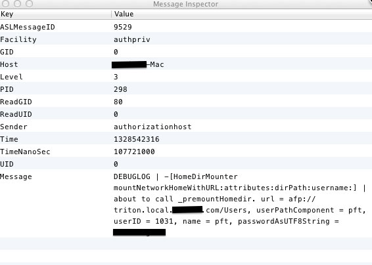This screenshot has height=265, width=372.
Task: Click the Key column header
Action: [x=55, y=14]
